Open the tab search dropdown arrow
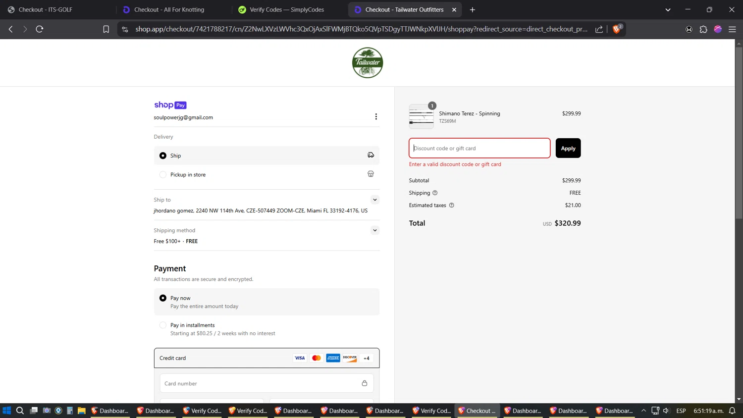 668,9
